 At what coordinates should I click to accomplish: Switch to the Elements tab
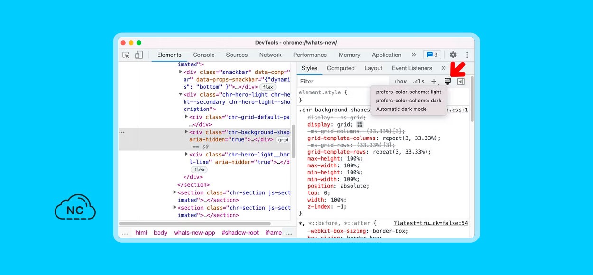tap(169, 55)
